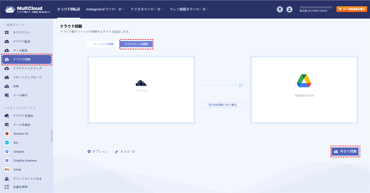
Task: Click the remote upload sidebar icon
Action: 7,77
